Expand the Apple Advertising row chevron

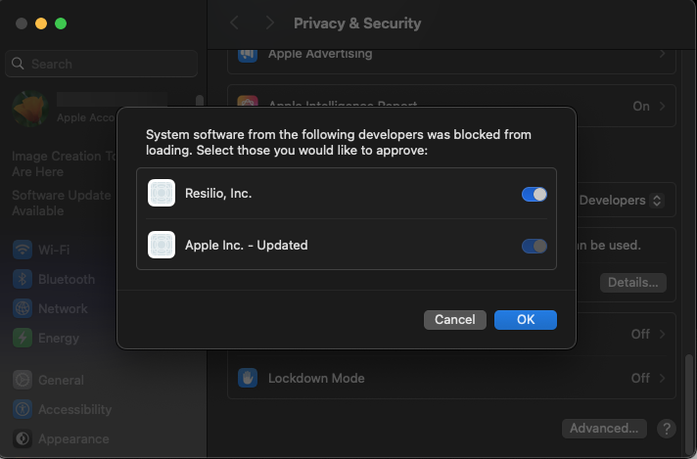click(663, 54)
